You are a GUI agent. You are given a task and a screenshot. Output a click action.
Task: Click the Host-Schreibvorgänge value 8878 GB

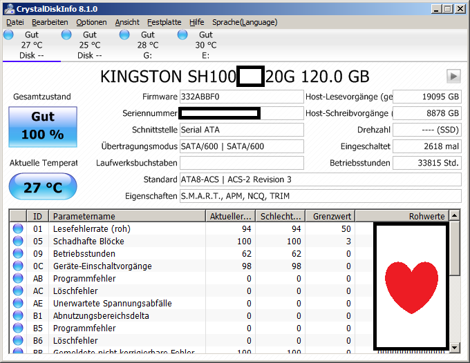pos(427,113)
